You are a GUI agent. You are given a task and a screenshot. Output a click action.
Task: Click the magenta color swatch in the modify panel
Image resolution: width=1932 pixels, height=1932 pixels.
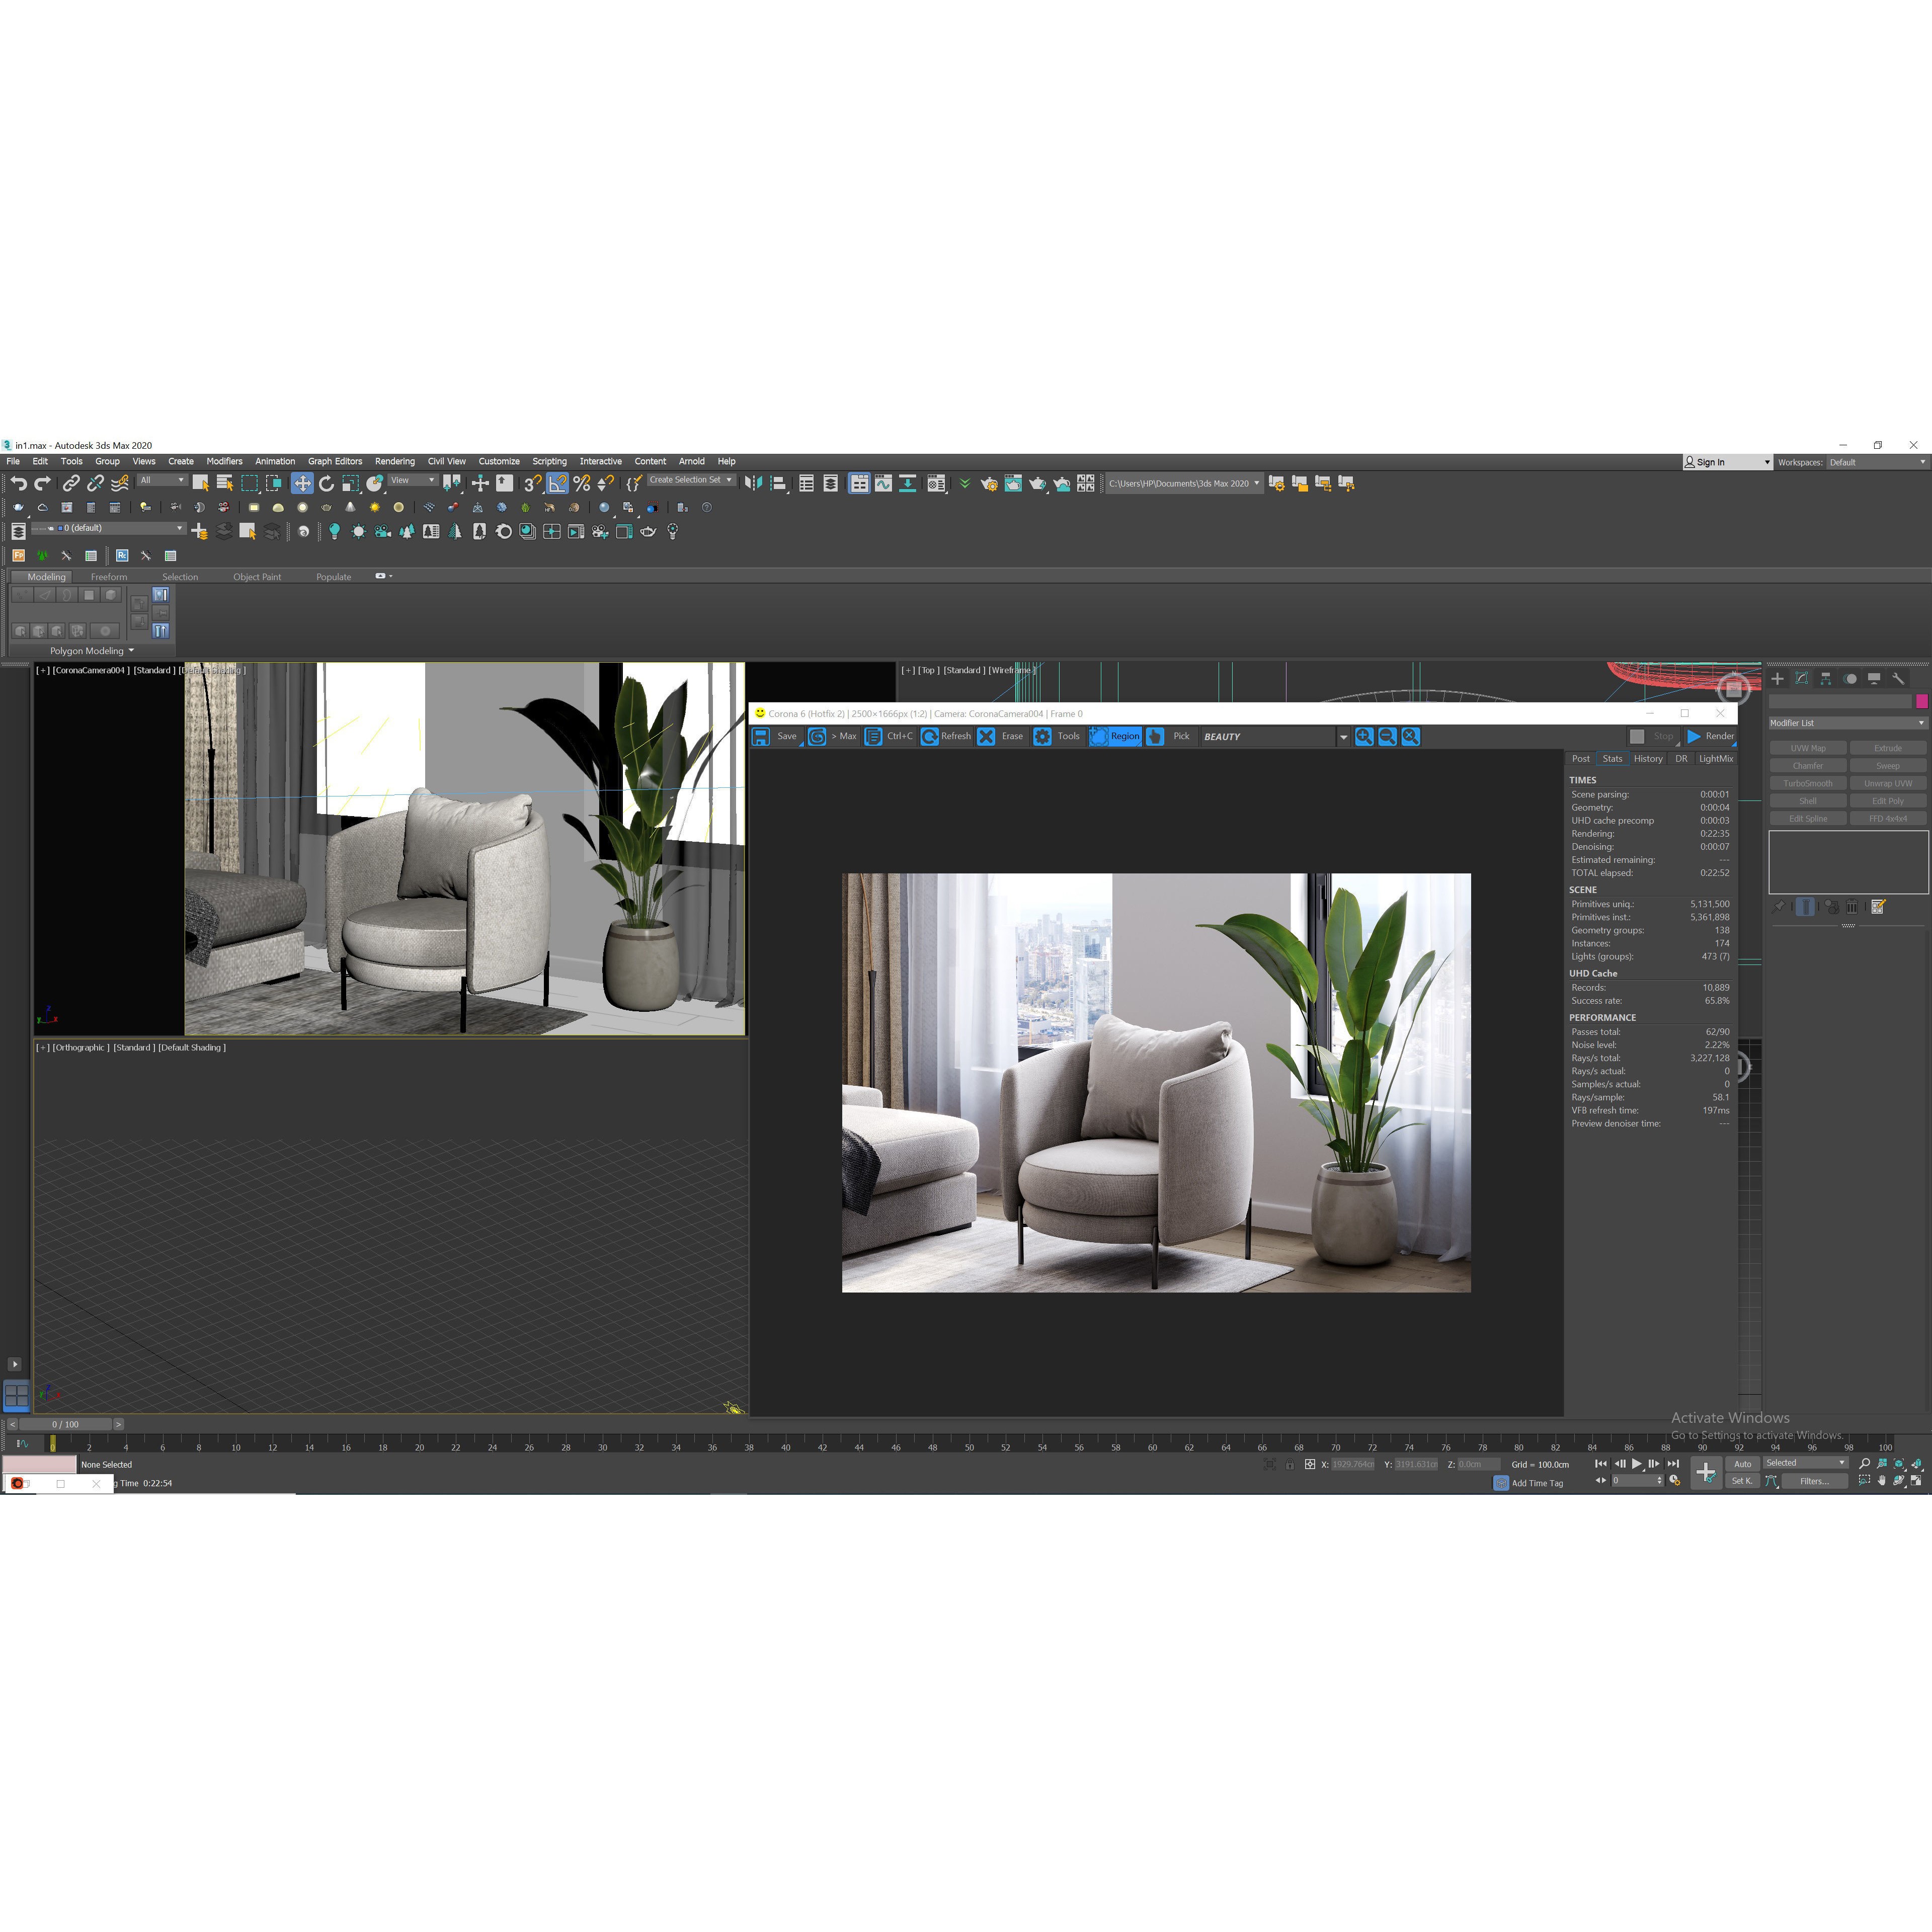click(1922, 701)
